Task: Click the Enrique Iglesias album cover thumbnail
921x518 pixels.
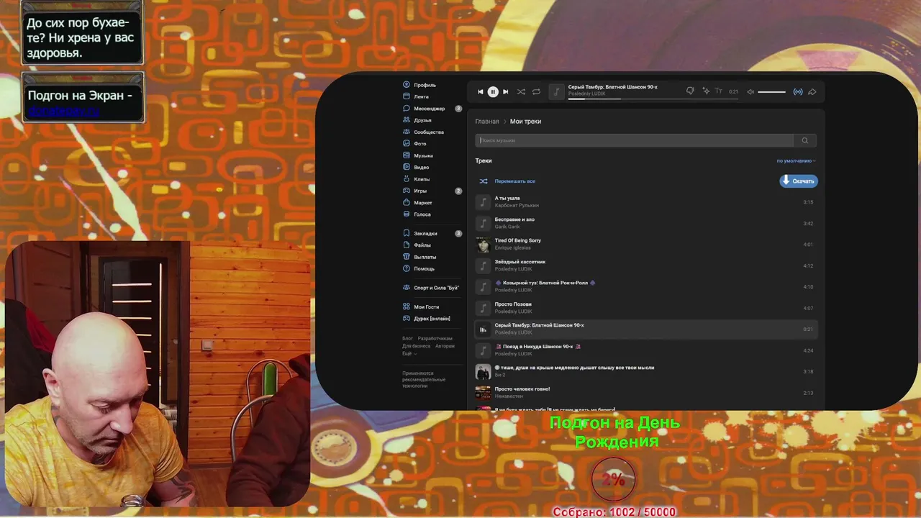Action: pos(483,245)
